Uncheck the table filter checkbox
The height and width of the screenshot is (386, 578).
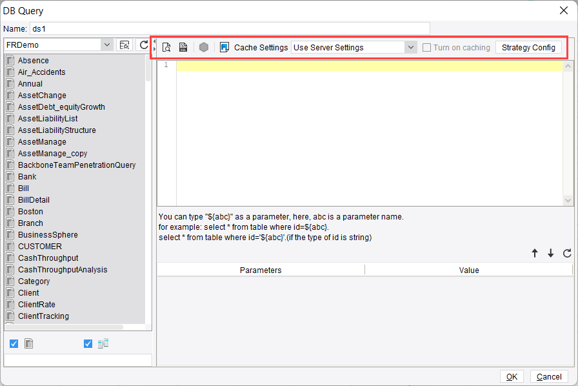14,343
